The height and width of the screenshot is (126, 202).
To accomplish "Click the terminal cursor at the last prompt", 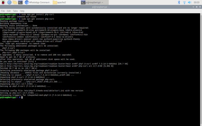I will point(22,97).
